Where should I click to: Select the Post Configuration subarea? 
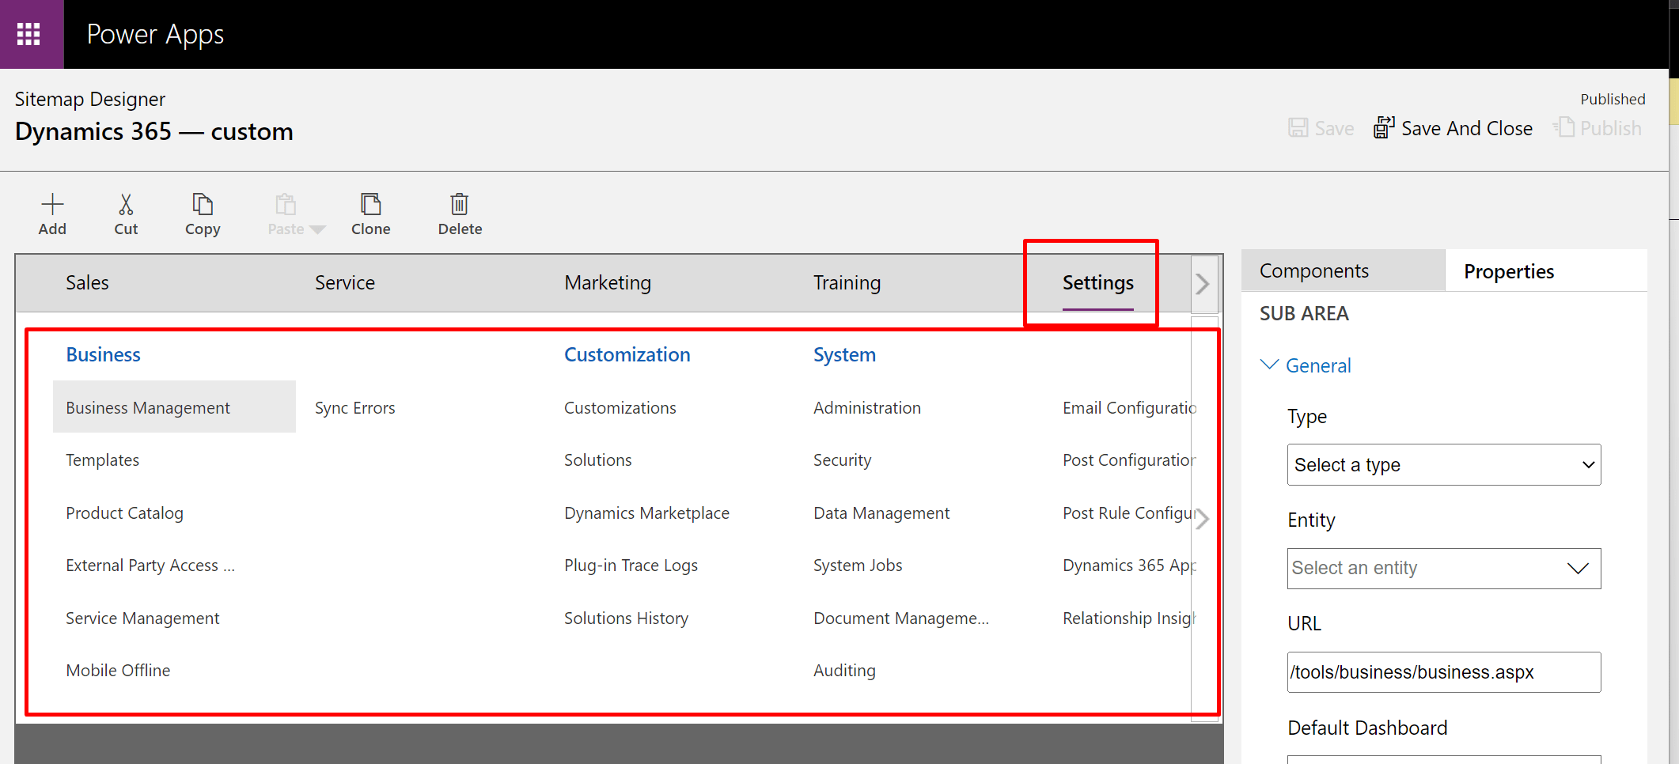point(1129,460)
